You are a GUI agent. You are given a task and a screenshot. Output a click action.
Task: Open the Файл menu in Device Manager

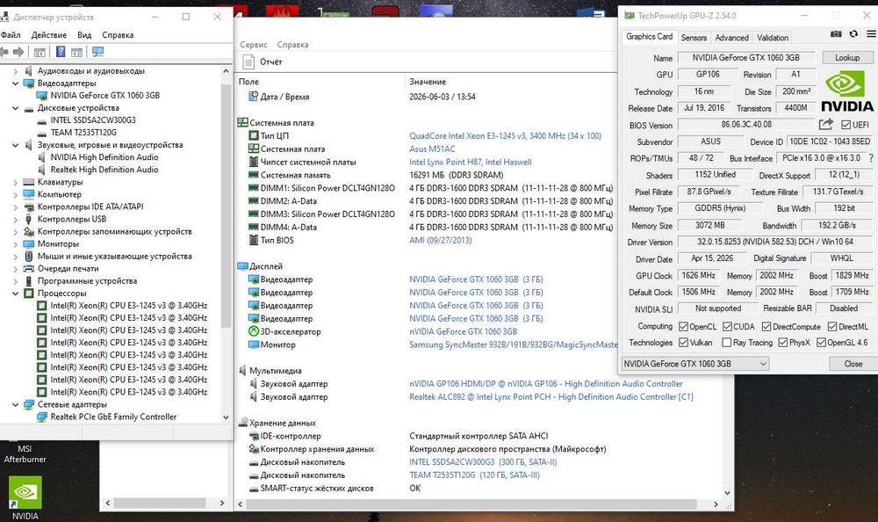coord(11,35)
